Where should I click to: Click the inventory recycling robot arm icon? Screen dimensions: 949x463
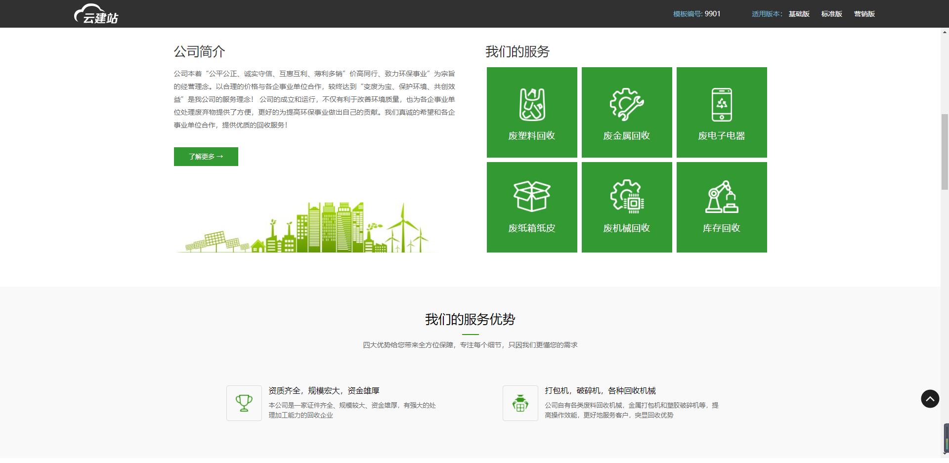pos(722,197)
